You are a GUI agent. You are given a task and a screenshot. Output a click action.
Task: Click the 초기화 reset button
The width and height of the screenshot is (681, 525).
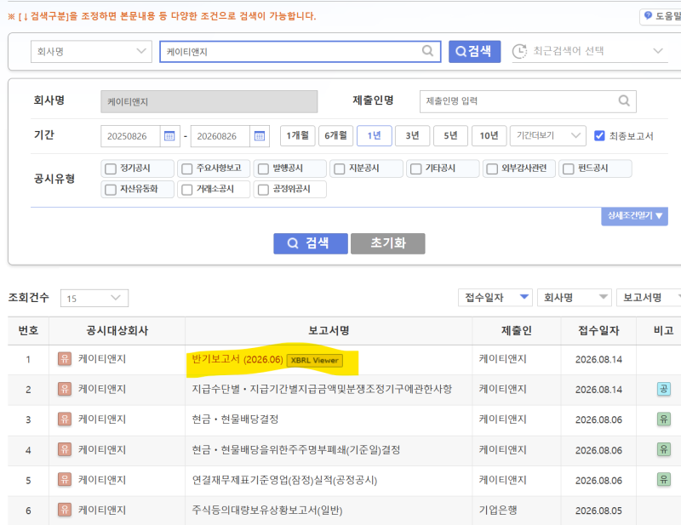(388, 243)
